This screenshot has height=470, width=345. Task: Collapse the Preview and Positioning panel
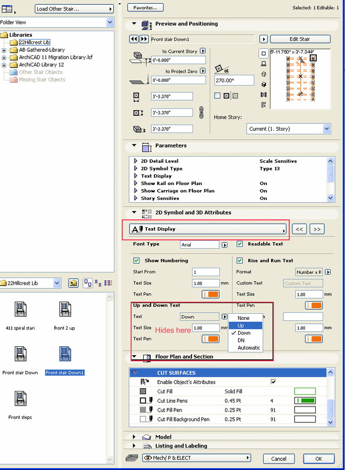(x=134, y=24)
